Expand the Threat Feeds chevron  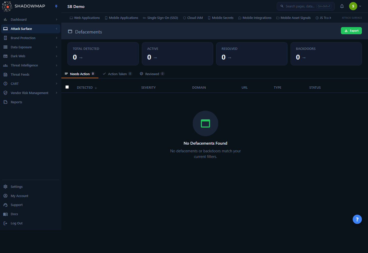click(x=56, y=75)
